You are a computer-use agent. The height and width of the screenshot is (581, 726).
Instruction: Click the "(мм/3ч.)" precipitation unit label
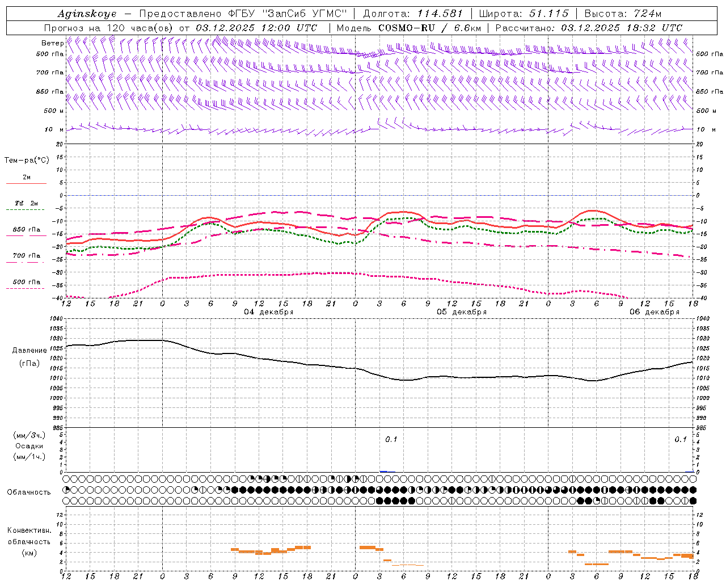[29, 435]
